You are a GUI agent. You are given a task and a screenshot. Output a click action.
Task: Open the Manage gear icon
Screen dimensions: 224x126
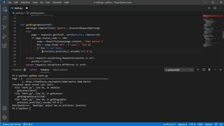pyautogui.click(x=5, y=117)
